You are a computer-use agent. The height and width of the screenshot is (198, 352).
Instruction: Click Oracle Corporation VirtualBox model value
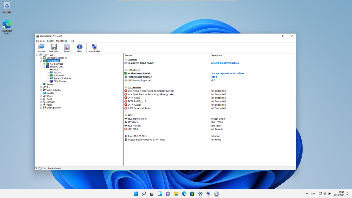227,73
